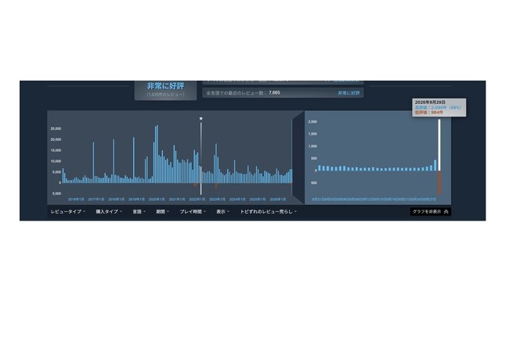Click the 2022年1月 axis label
The image size is (509, 352).
coord(197,199)
